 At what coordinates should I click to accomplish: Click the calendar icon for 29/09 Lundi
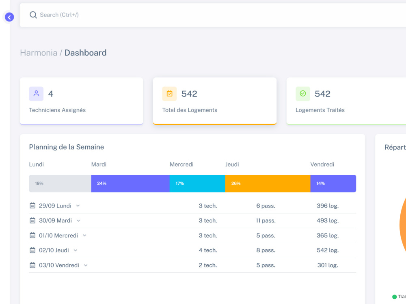click(32, 206)
